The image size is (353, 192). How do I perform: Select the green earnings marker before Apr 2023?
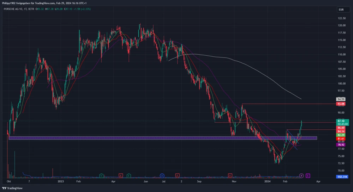point(101,175)
